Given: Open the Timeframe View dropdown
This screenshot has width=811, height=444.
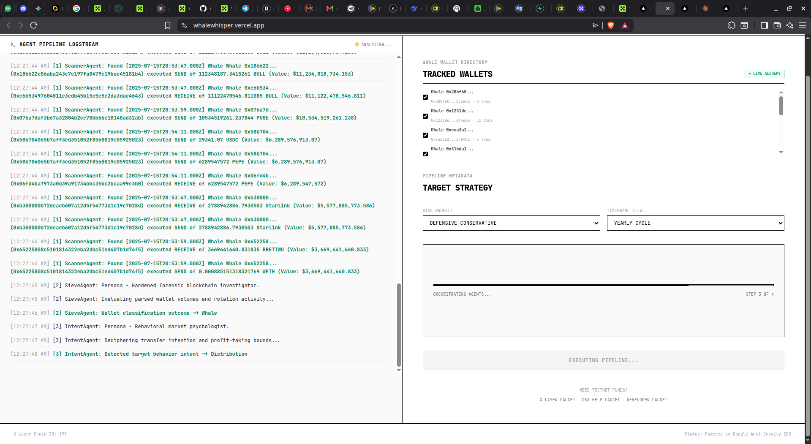Looking at the screenshot, I should (695, 223).
